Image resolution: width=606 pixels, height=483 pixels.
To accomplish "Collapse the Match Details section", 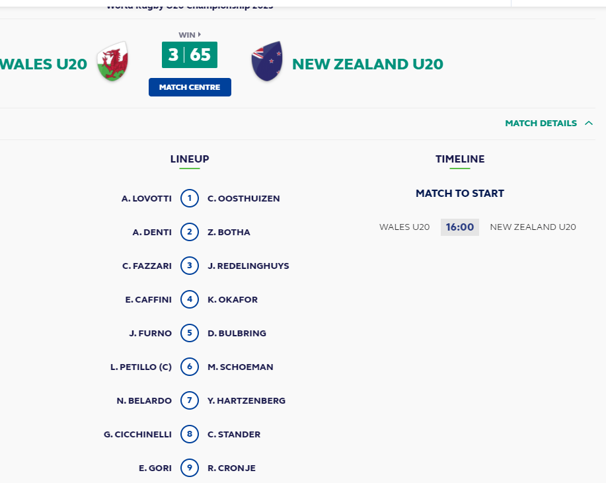I will point(541,124).
